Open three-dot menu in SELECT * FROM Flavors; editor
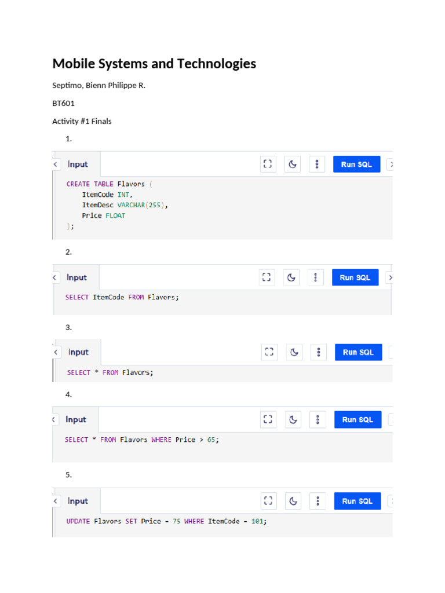Viewport: 445px width, 593px height. point(319,352)
